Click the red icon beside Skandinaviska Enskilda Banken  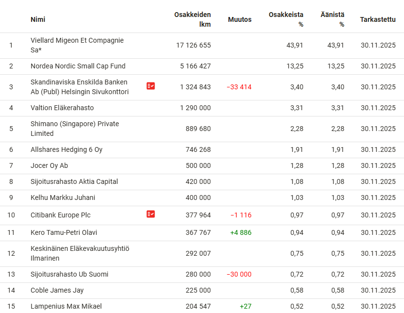point(151,86)
